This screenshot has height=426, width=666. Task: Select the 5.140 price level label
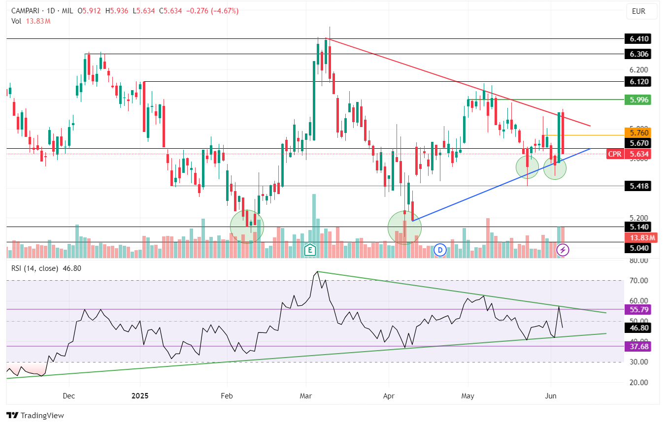(x=637, y=227)
